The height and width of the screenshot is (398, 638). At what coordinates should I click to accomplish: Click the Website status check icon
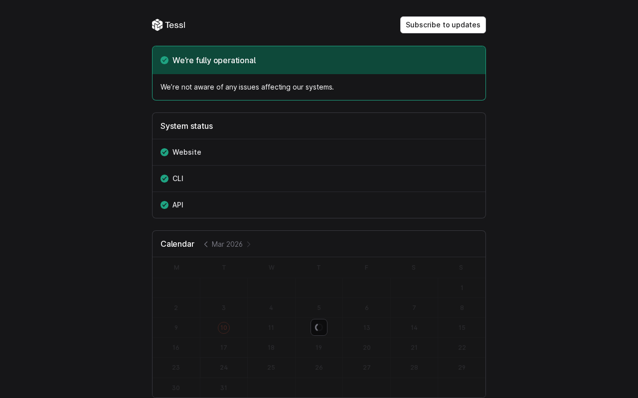(164, 152)
